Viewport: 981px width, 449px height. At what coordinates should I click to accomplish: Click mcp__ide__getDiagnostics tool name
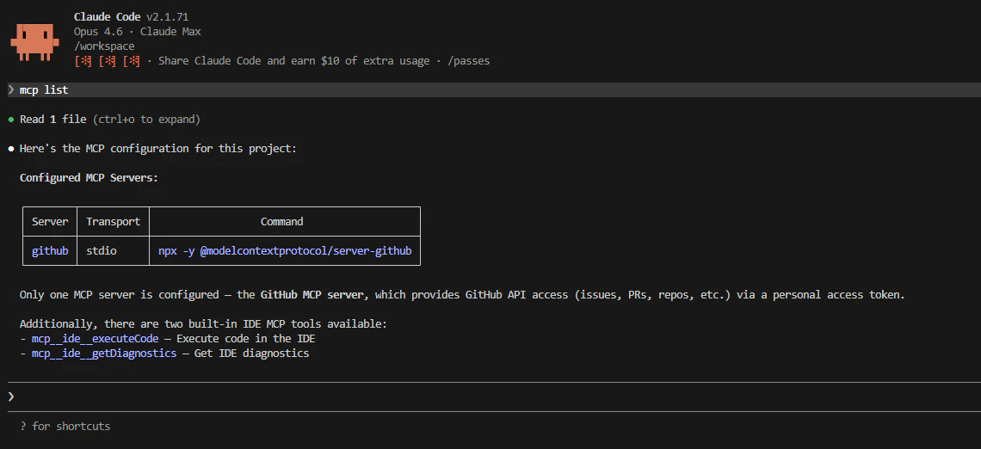click(104, 354)
